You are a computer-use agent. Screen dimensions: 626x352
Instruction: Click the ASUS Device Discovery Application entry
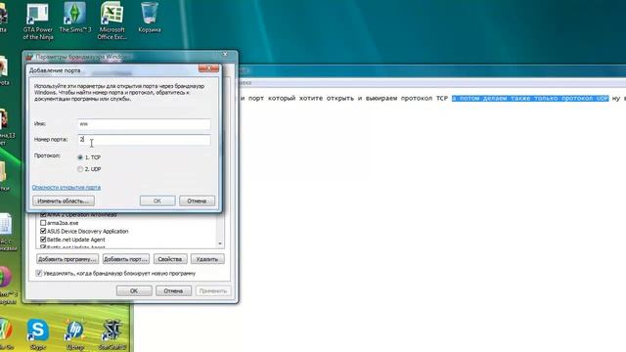pyautogui.click(x=87, y=231)
